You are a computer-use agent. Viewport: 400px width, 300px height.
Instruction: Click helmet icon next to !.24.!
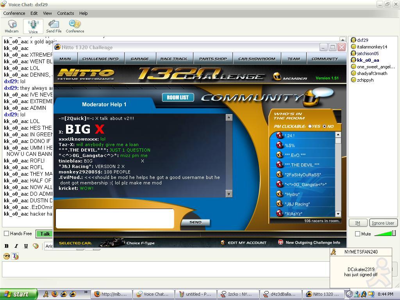(280, 135)
